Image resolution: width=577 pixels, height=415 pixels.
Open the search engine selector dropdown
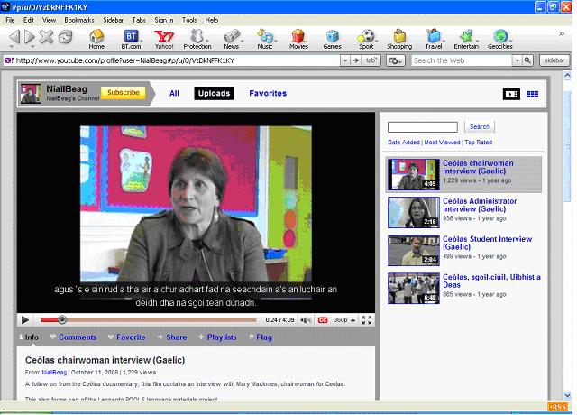396,60
